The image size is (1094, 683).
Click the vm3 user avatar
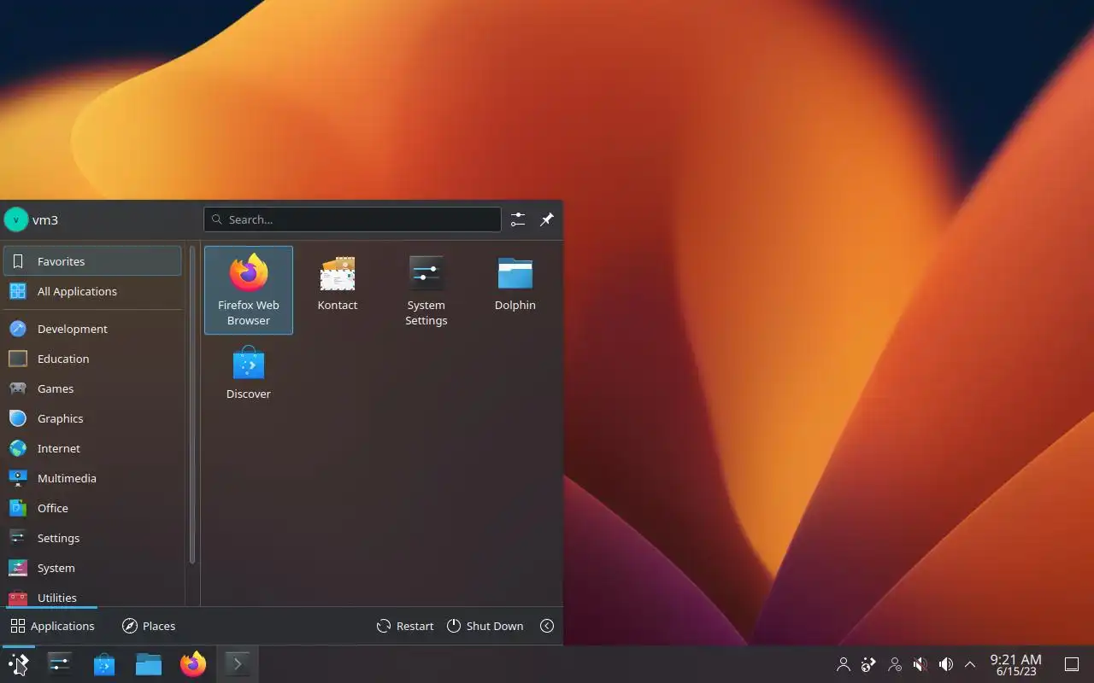(x=16, y=219)
